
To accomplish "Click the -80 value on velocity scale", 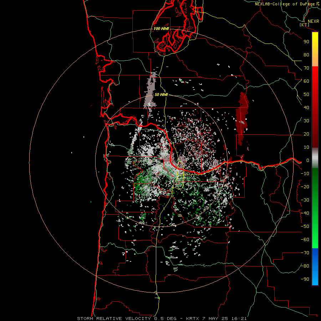I will pyautogui.click(x=305, y=266).
